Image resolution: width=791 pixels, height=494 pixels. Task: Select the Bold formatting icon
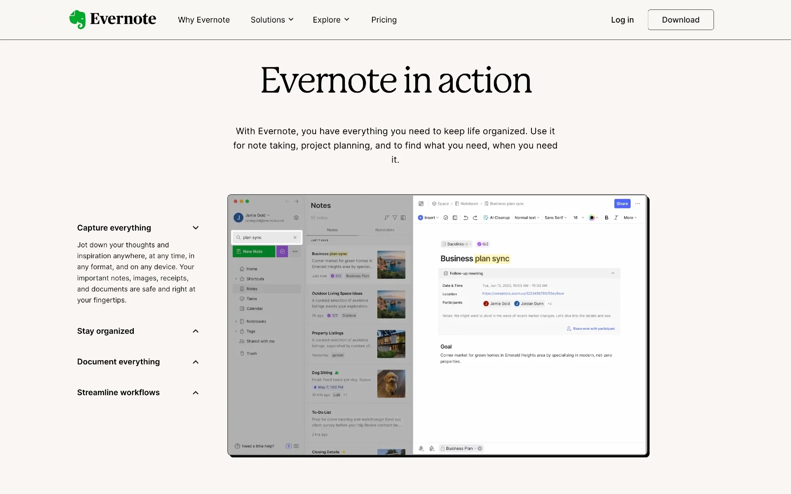[x=606, y=217]
